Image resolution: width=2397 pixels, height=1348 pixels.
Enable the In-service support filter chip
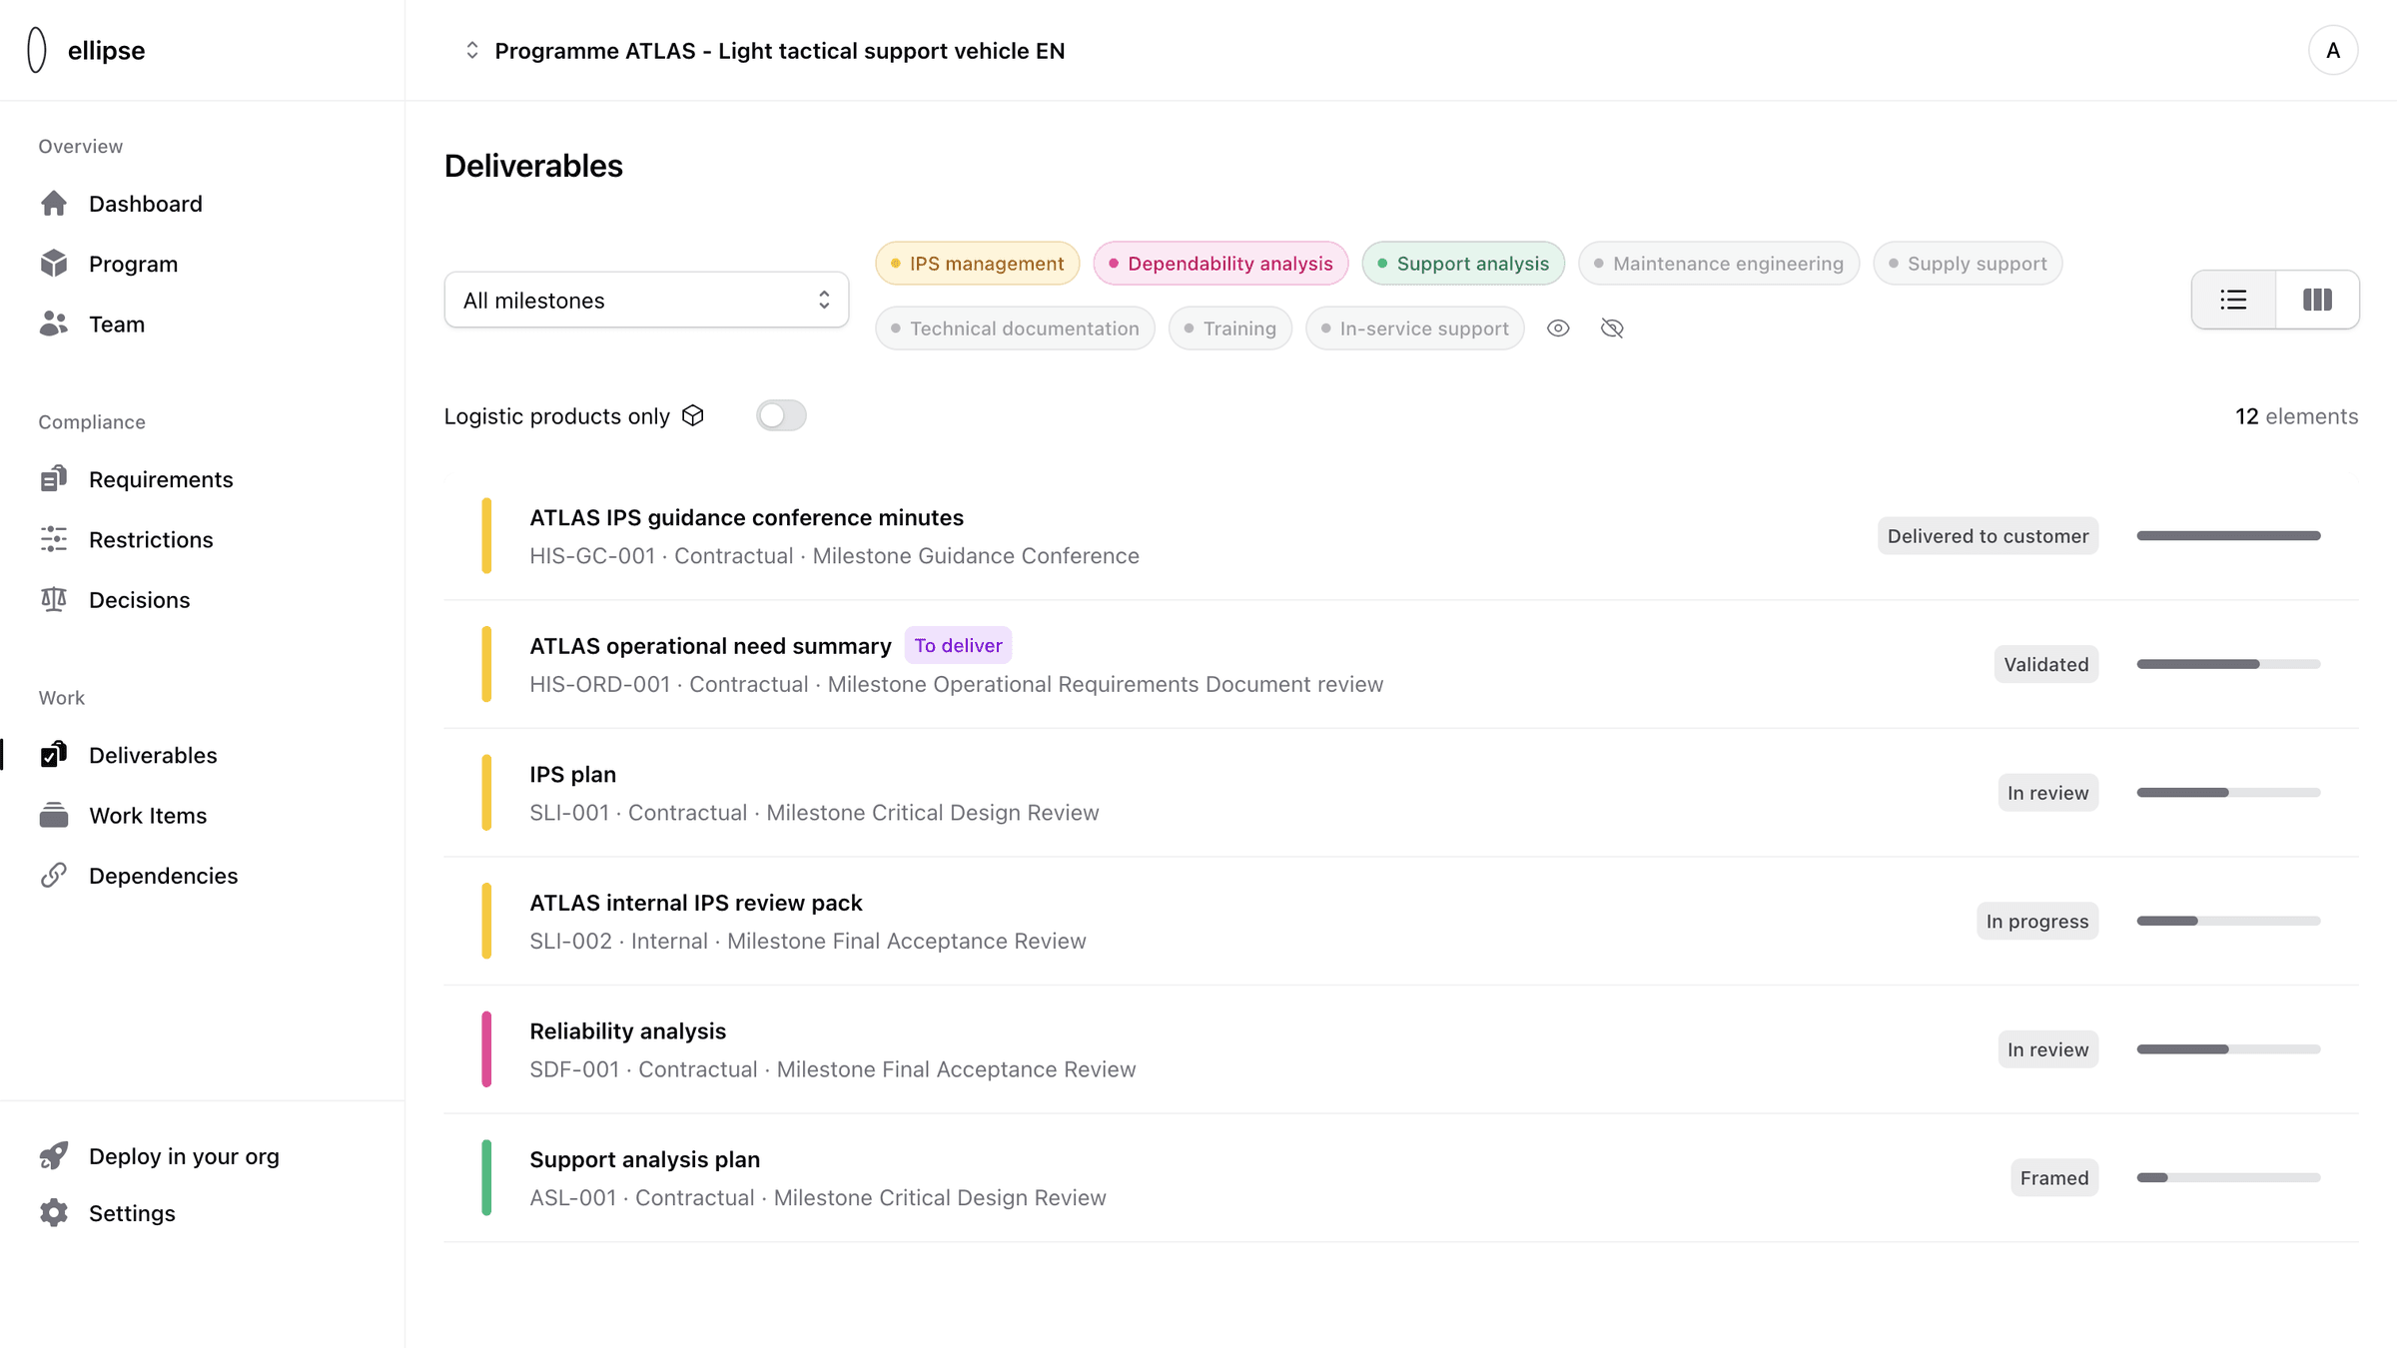[1415, 329]
